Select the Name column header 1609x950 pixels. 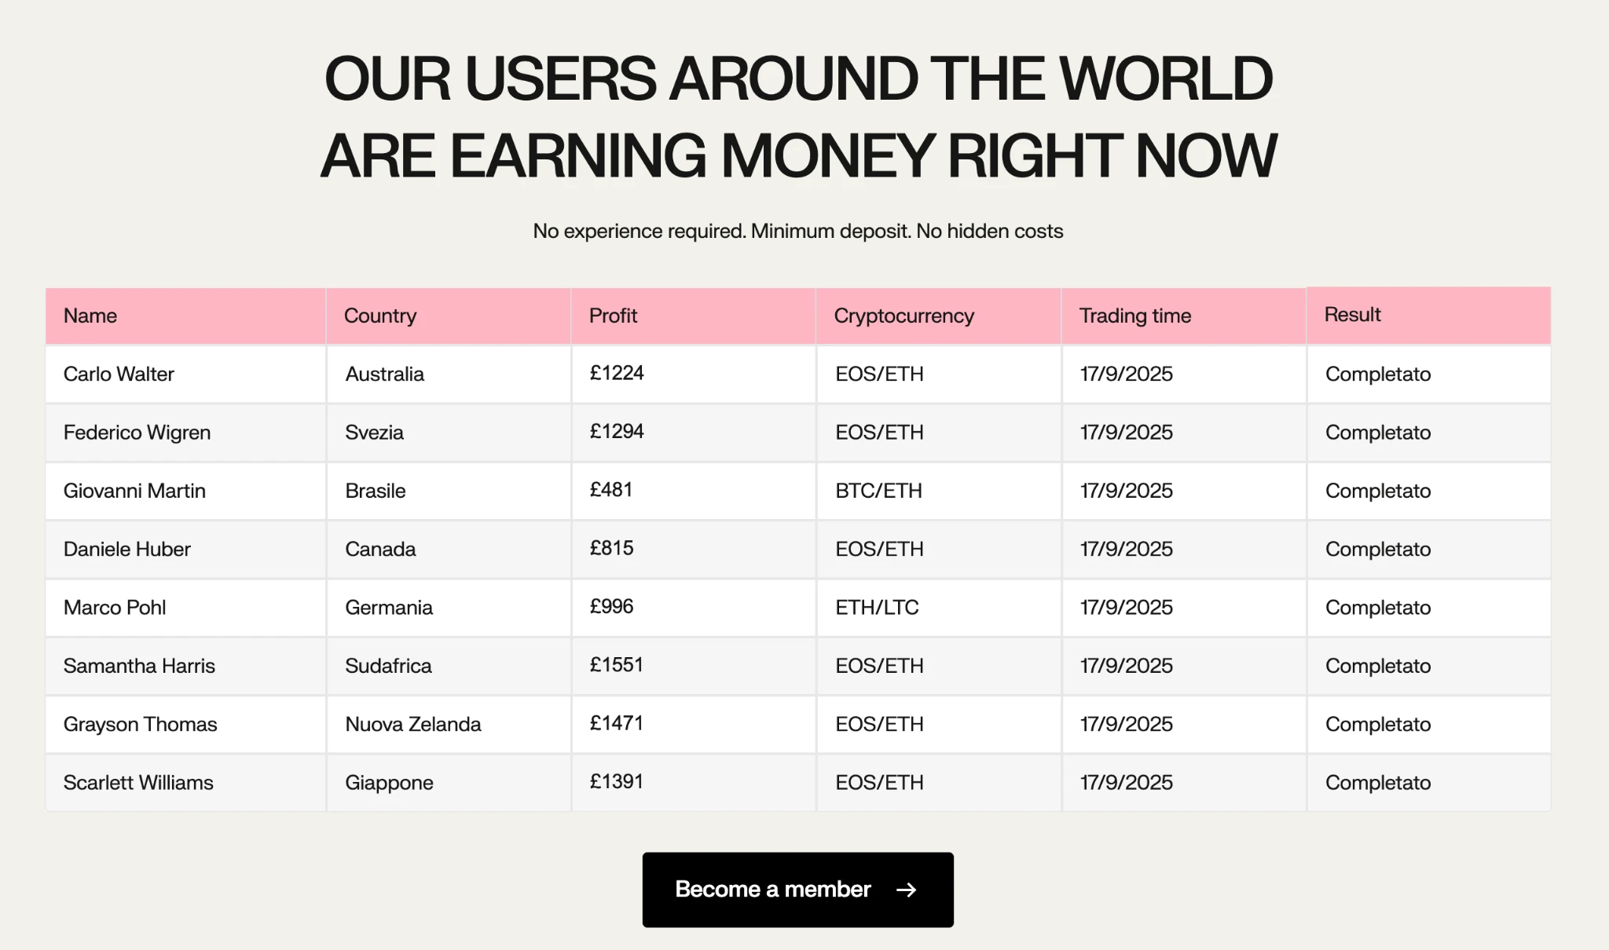click(185, 316)
